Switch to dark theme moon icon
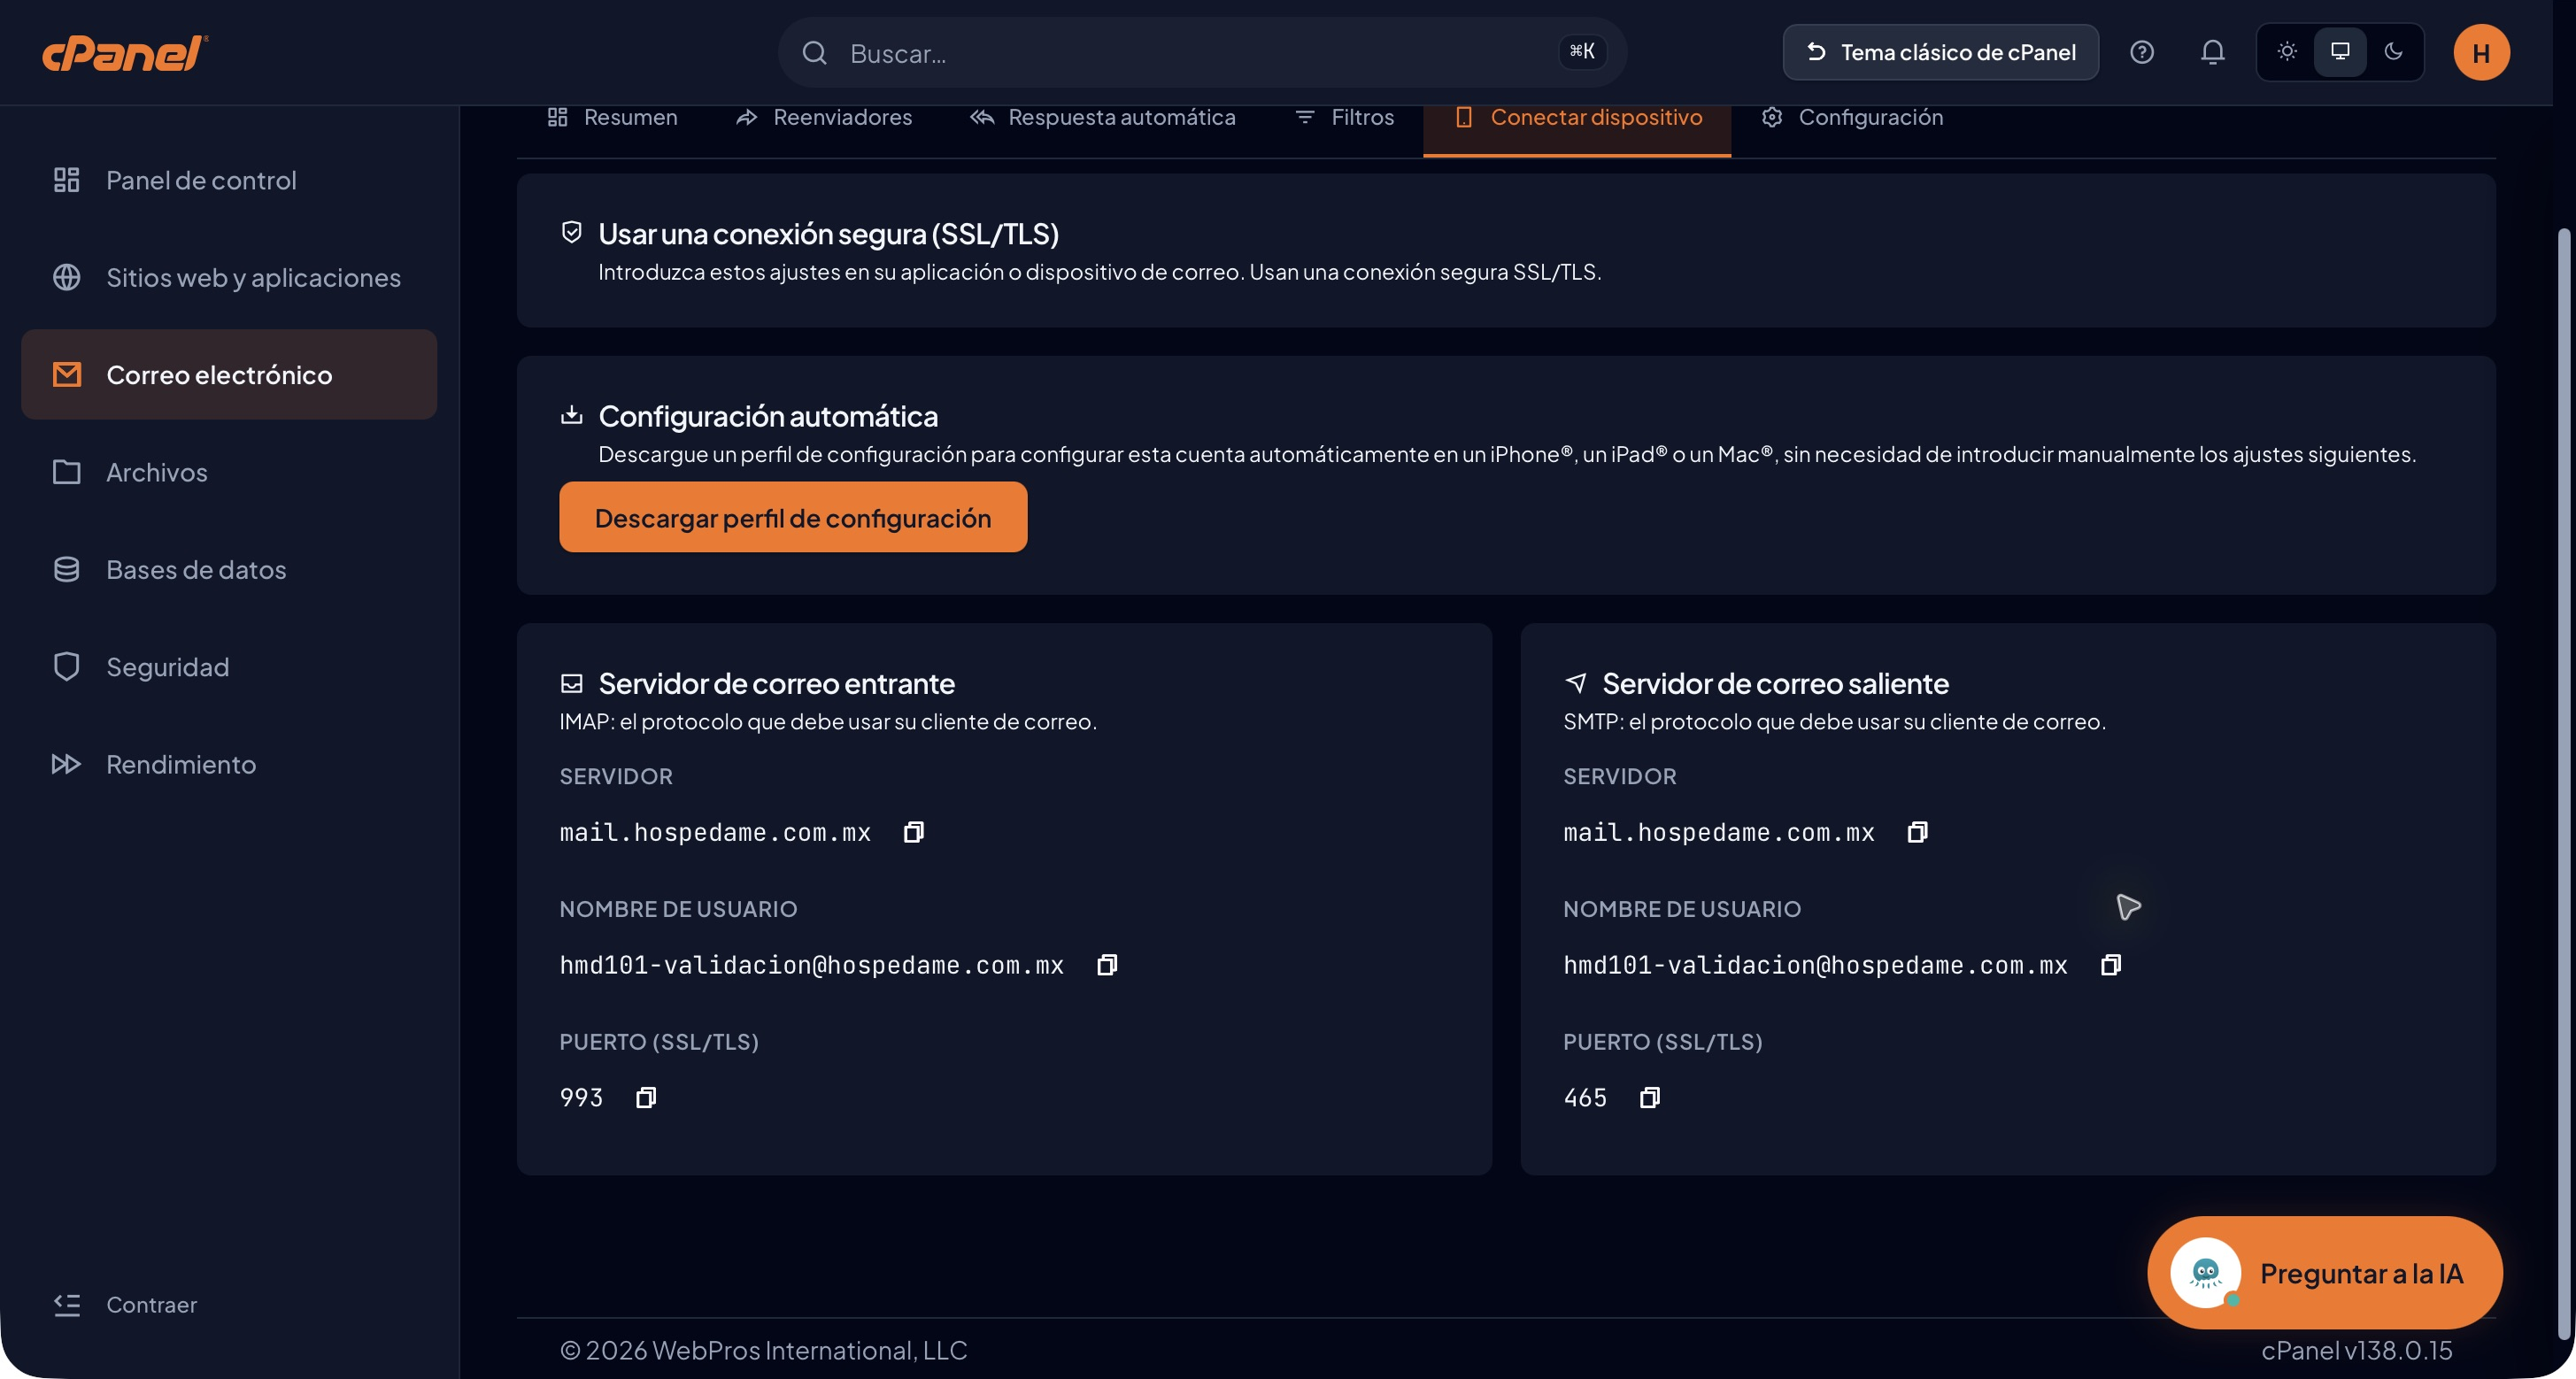The image size is (2576, 1379). (x=2393, y=52)
